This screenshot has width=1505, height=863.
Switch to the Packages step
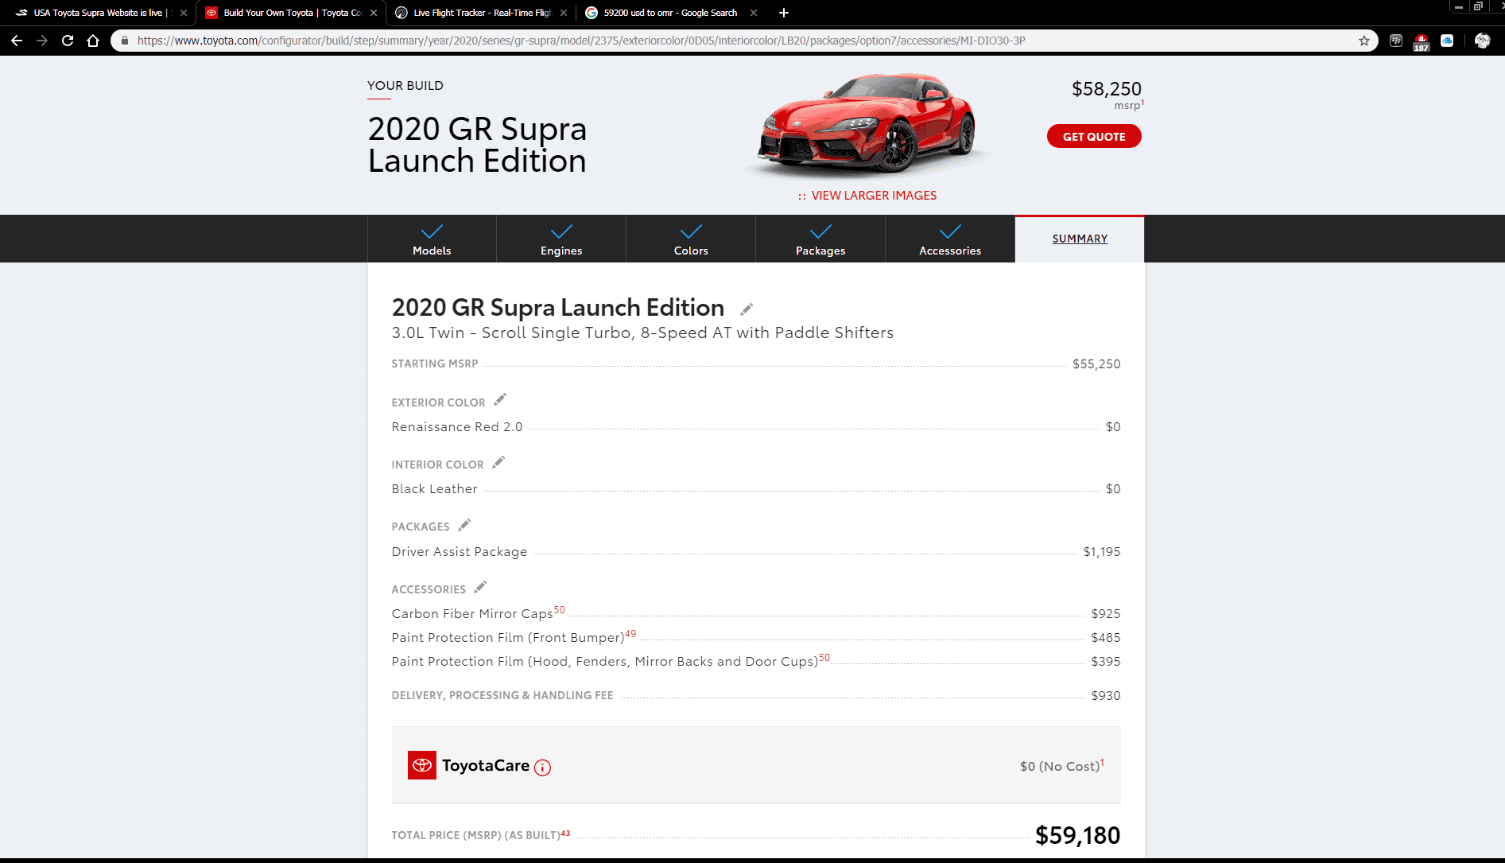coord(820,239)
